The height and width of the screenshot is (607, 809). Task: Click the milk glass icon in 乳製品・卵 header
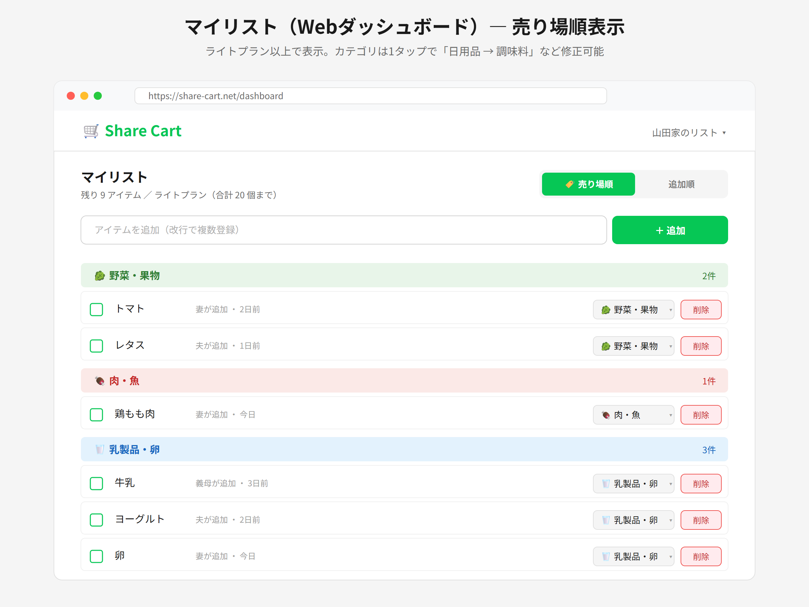click(99, 449)
